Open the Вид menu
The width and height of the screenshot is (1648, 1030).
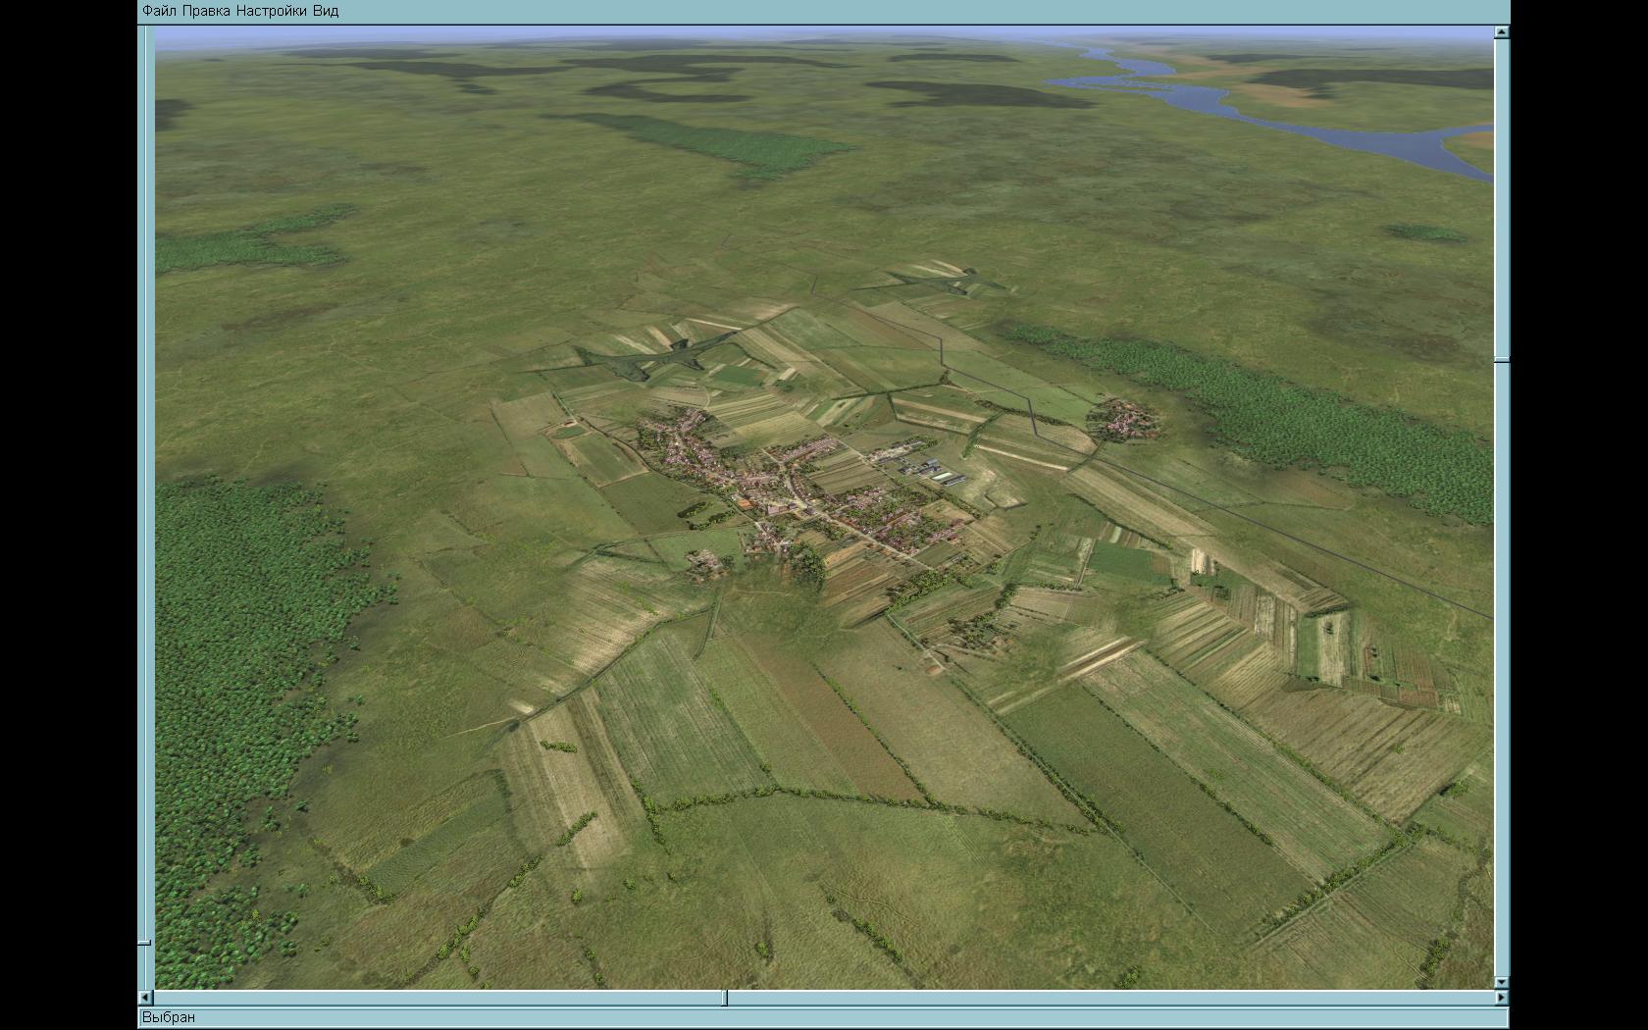[x=326, y=11]
